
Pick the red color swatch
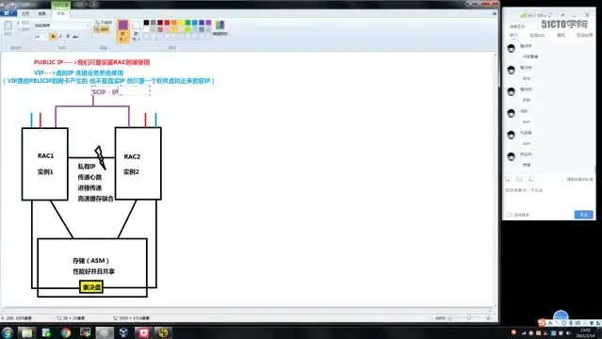tap(167, 23)
